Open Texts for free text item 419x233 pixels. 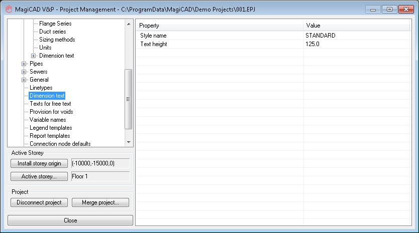pyautogui.click(x=50, y=104)
